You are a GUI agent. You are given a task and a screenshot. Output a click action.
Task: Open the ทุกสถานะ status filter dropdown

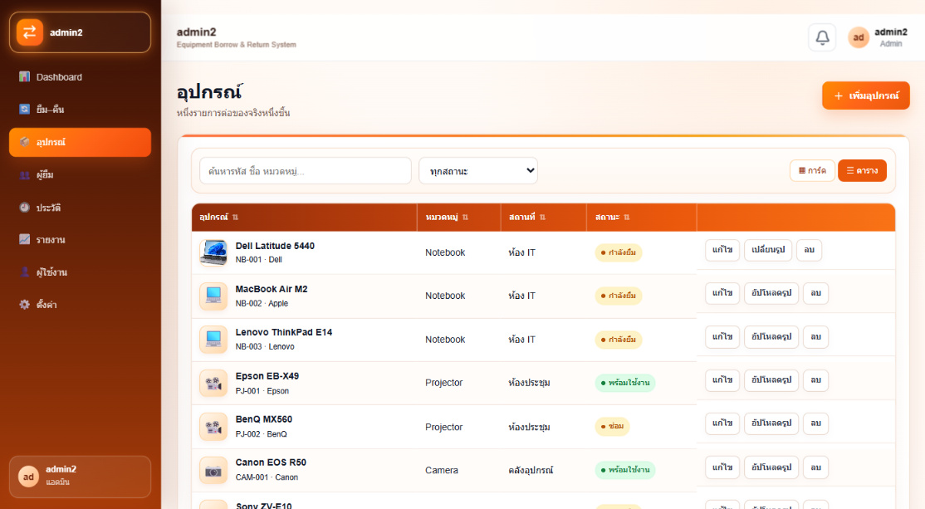tap(478, 171)
